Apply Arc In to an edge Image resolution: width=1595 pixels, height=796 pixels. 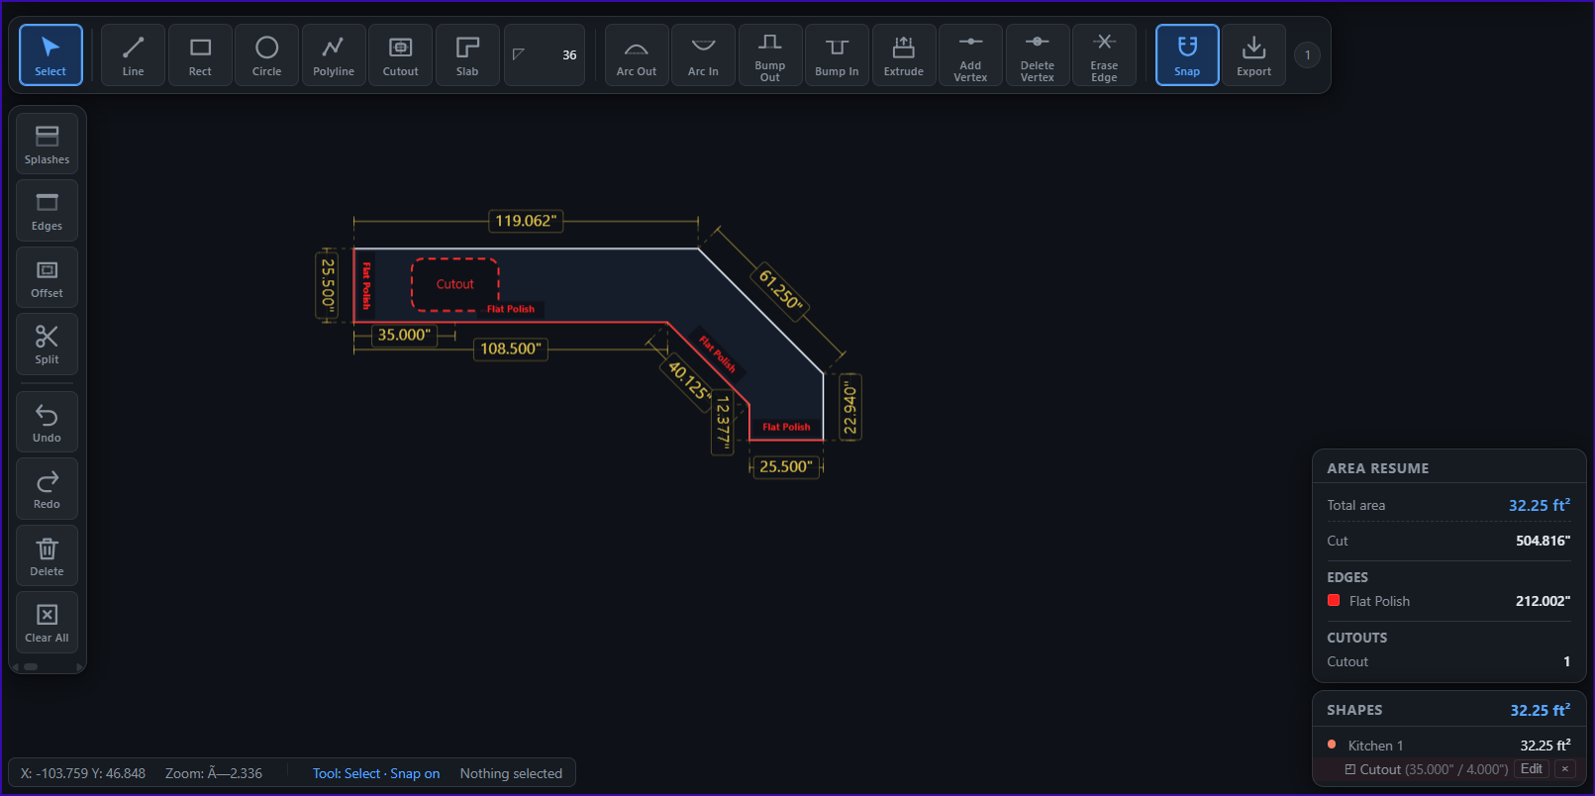[x=703, y=55]
